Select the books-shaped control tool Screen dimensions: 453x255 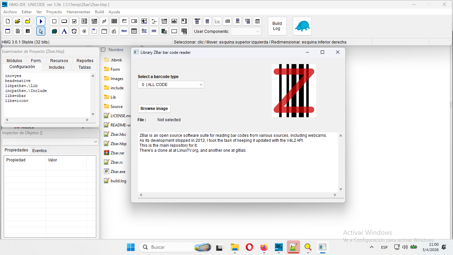pos(54,31)
